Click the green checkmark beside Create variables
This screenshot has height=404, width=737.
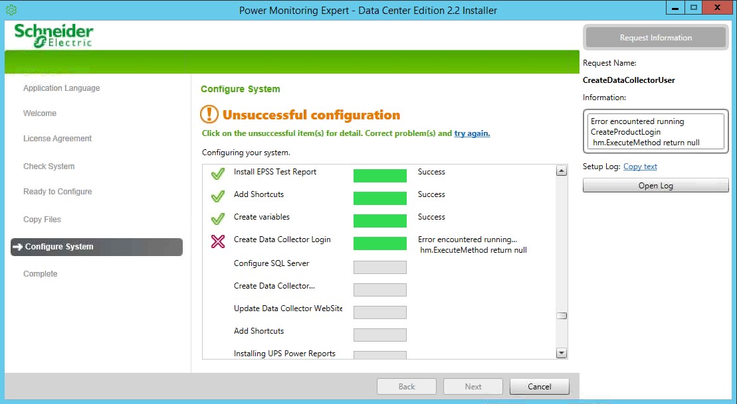[217, 219]
